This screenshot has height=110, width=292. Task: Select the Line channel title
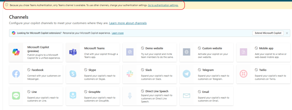coord(34,92)
